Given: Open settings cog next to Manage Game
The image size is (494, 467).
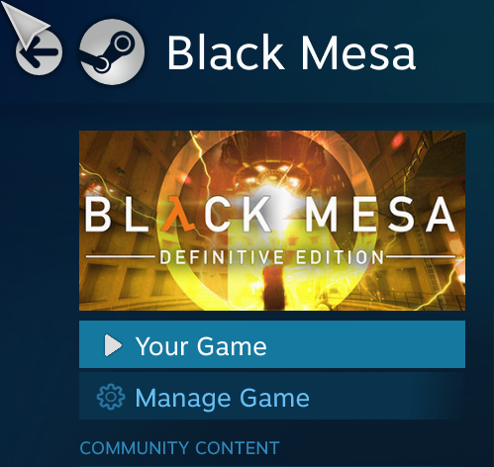Looking at the screenshot, I should point(111,397).
